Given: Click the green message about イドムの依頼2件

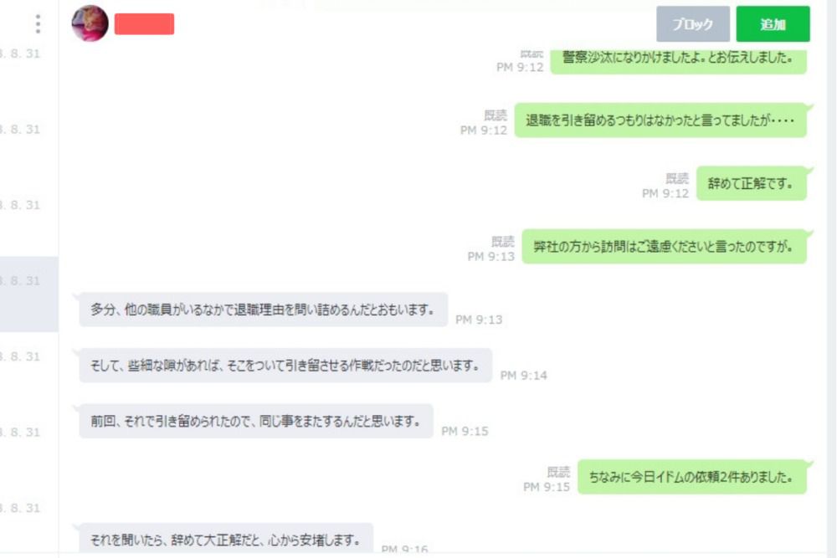Looking at the screenshot, I should tap(692, 477).
